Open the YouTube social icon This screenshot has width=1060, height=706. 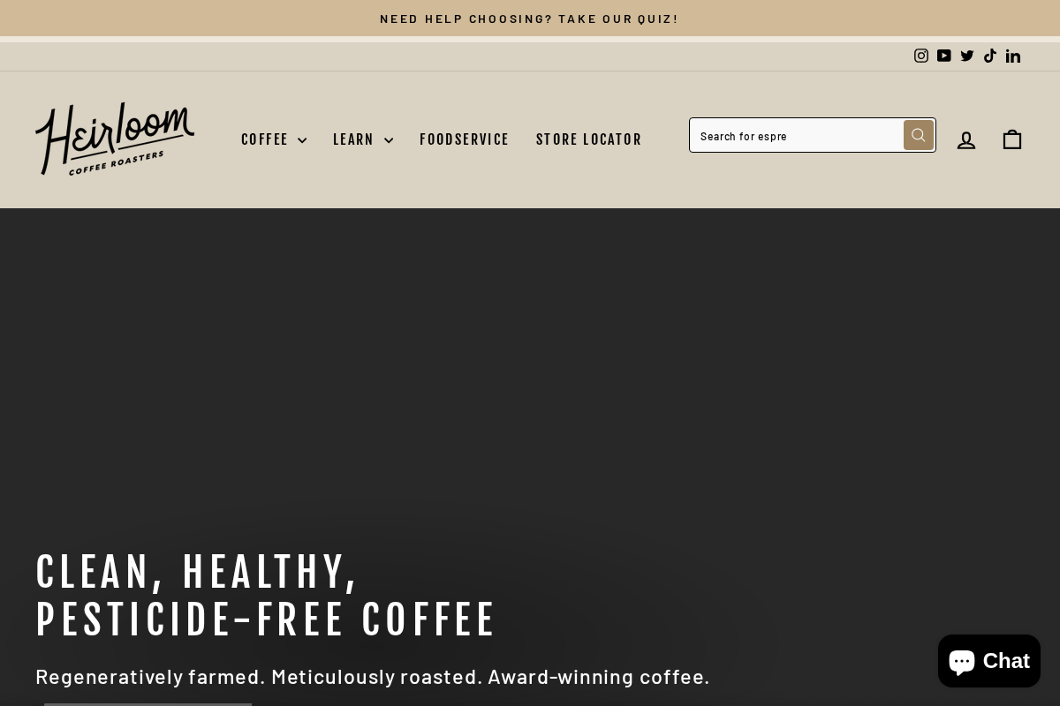point(944,56)
